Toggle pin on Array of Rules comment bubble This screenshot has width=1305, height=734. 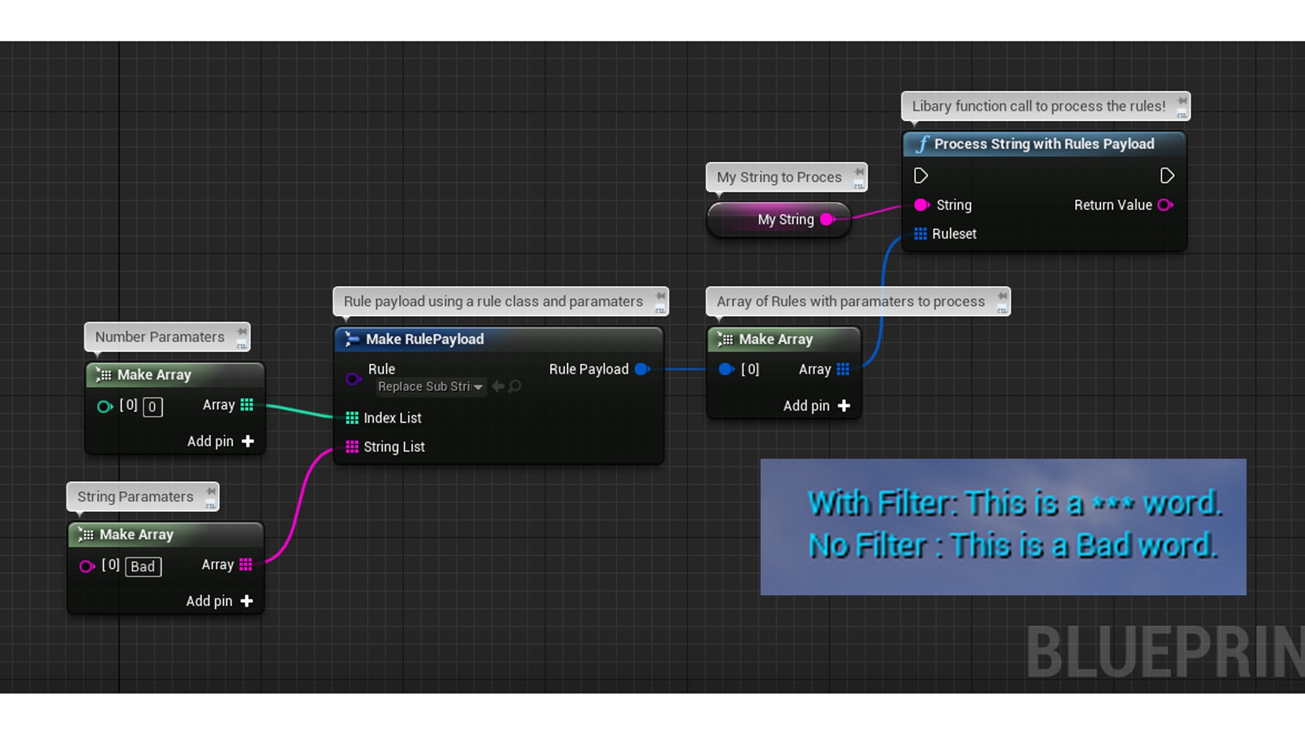tap(1002, 296)
